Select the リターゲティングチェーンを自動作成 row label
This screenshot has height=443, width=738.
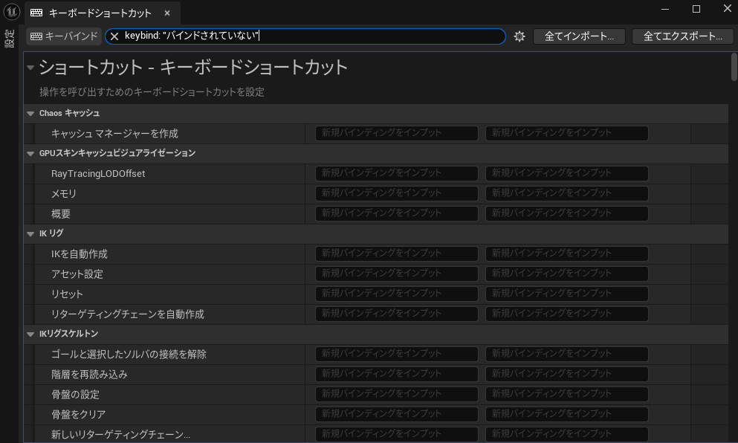128,314
